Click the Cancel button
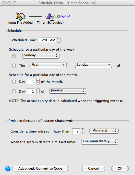The width and height of the screenshot is (135, 175). [x=93, y=169]
